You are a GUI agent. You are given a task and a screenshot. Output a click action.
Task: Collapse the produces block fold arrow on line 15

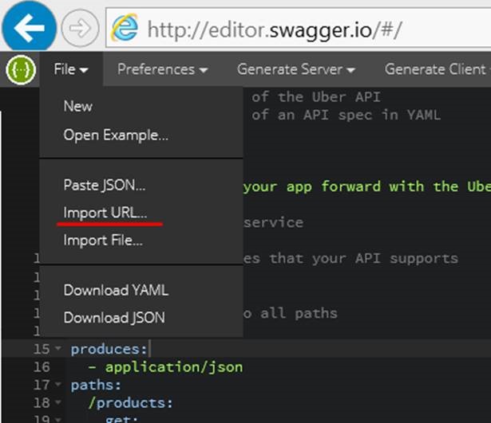(58, 348)
